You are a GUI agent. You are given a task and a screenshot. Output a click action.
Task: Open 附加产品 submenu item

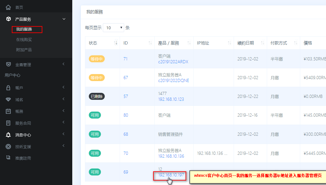(x=24, y=50)
